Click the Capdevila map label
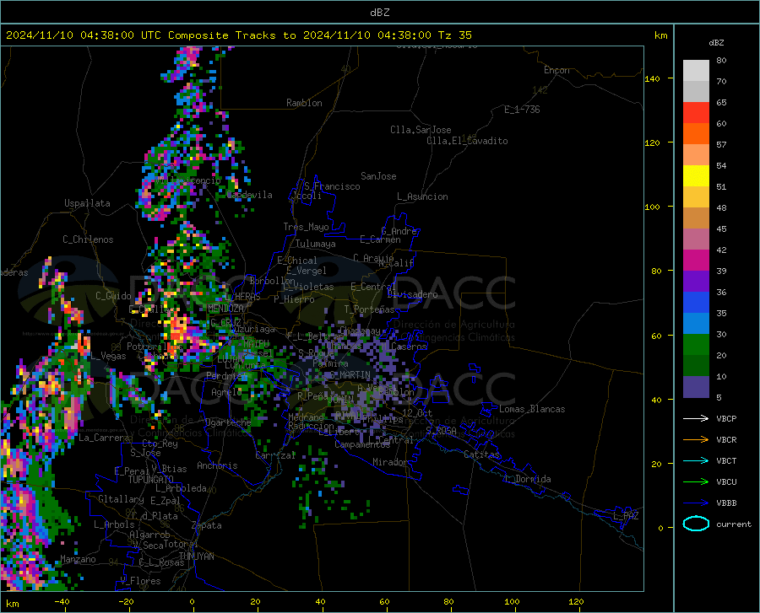The width and height of the screenshot is (760, 613). tap(250, 195)
